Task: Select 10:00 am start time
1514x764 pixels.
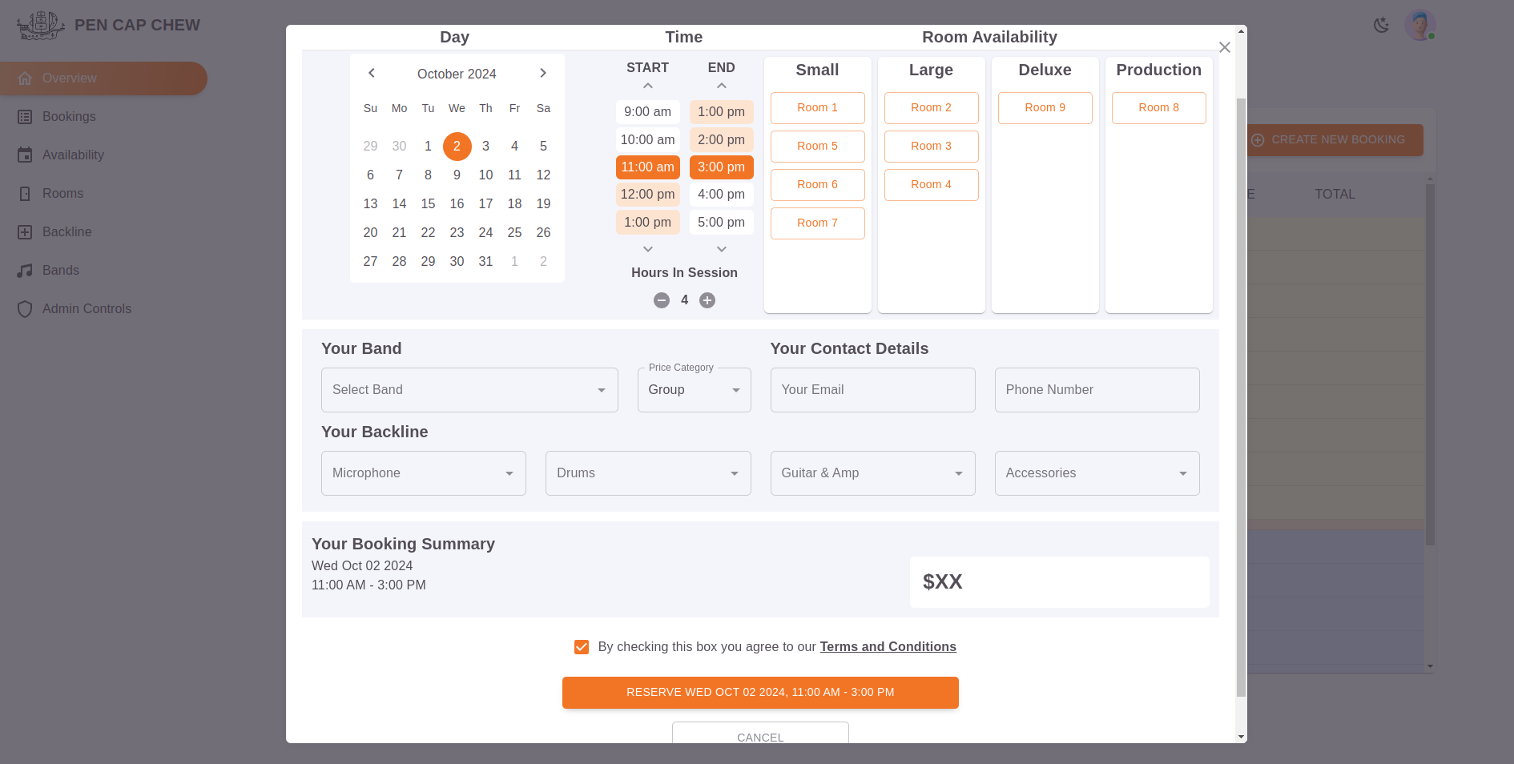Action: point(647,139)
